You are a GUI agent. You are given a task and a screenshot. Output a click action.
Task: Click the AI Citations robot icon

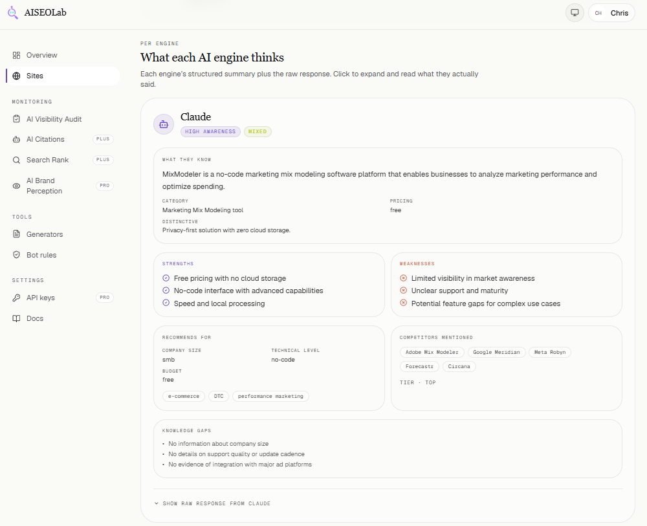click(x=17, y=140)
